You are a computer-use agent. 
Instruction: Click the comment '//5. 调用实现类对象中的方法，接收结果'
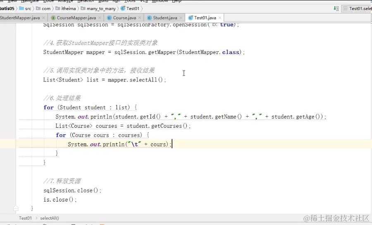point(99,70)
